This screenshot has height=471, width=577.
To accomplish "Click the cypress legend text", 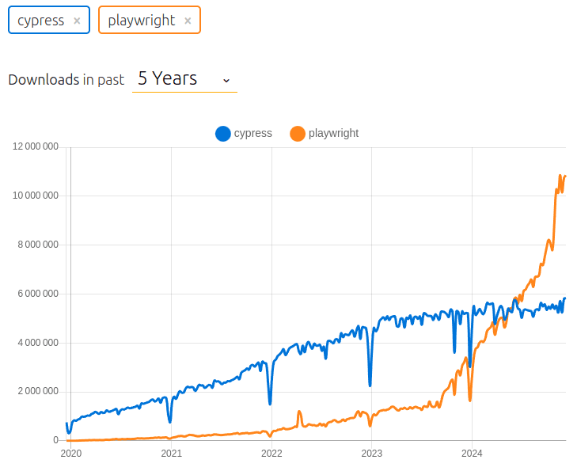I will [x=252, y=133].
